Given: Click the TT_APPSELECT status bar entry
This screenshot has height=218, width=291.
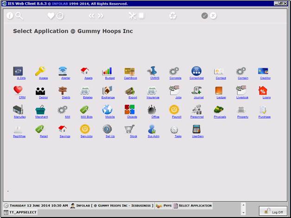Looking at the screenshot, I should [20, 212].
